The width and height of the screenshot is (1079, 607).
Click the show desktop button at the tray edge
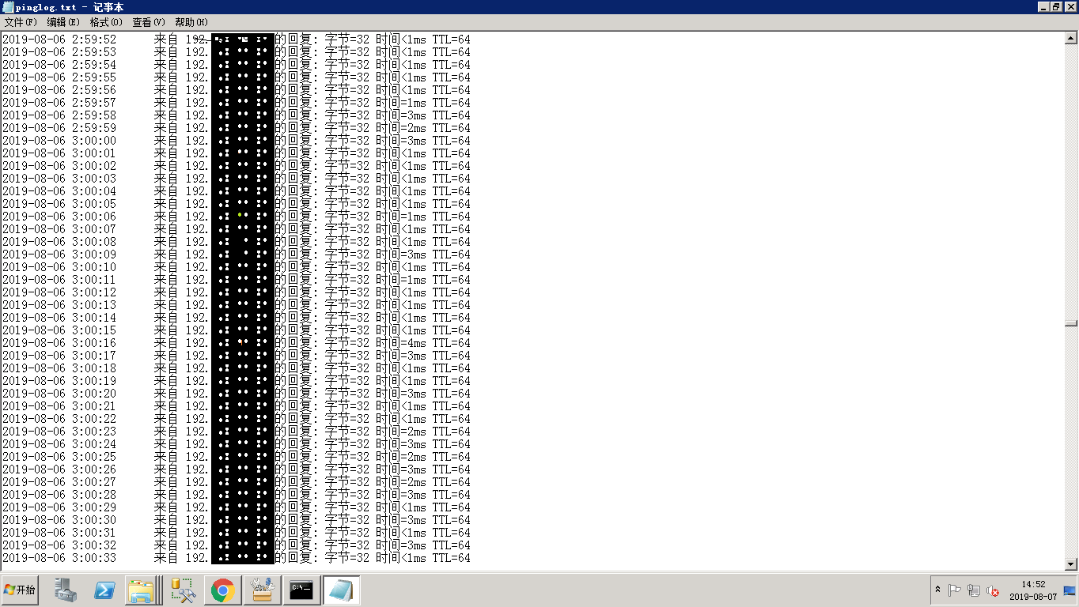(1070, 590)
